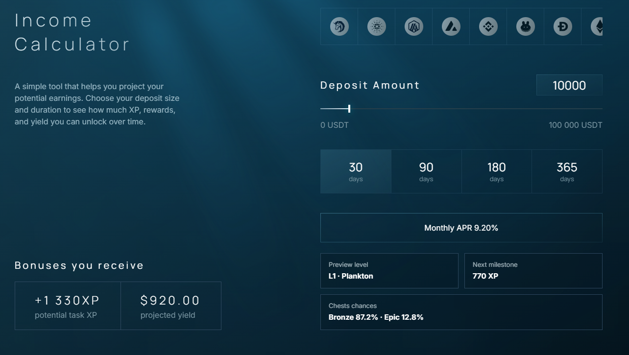Click the deposit amount slider handle
The width and height of the screenshot is (629, 355).
(x=349, y=109)
